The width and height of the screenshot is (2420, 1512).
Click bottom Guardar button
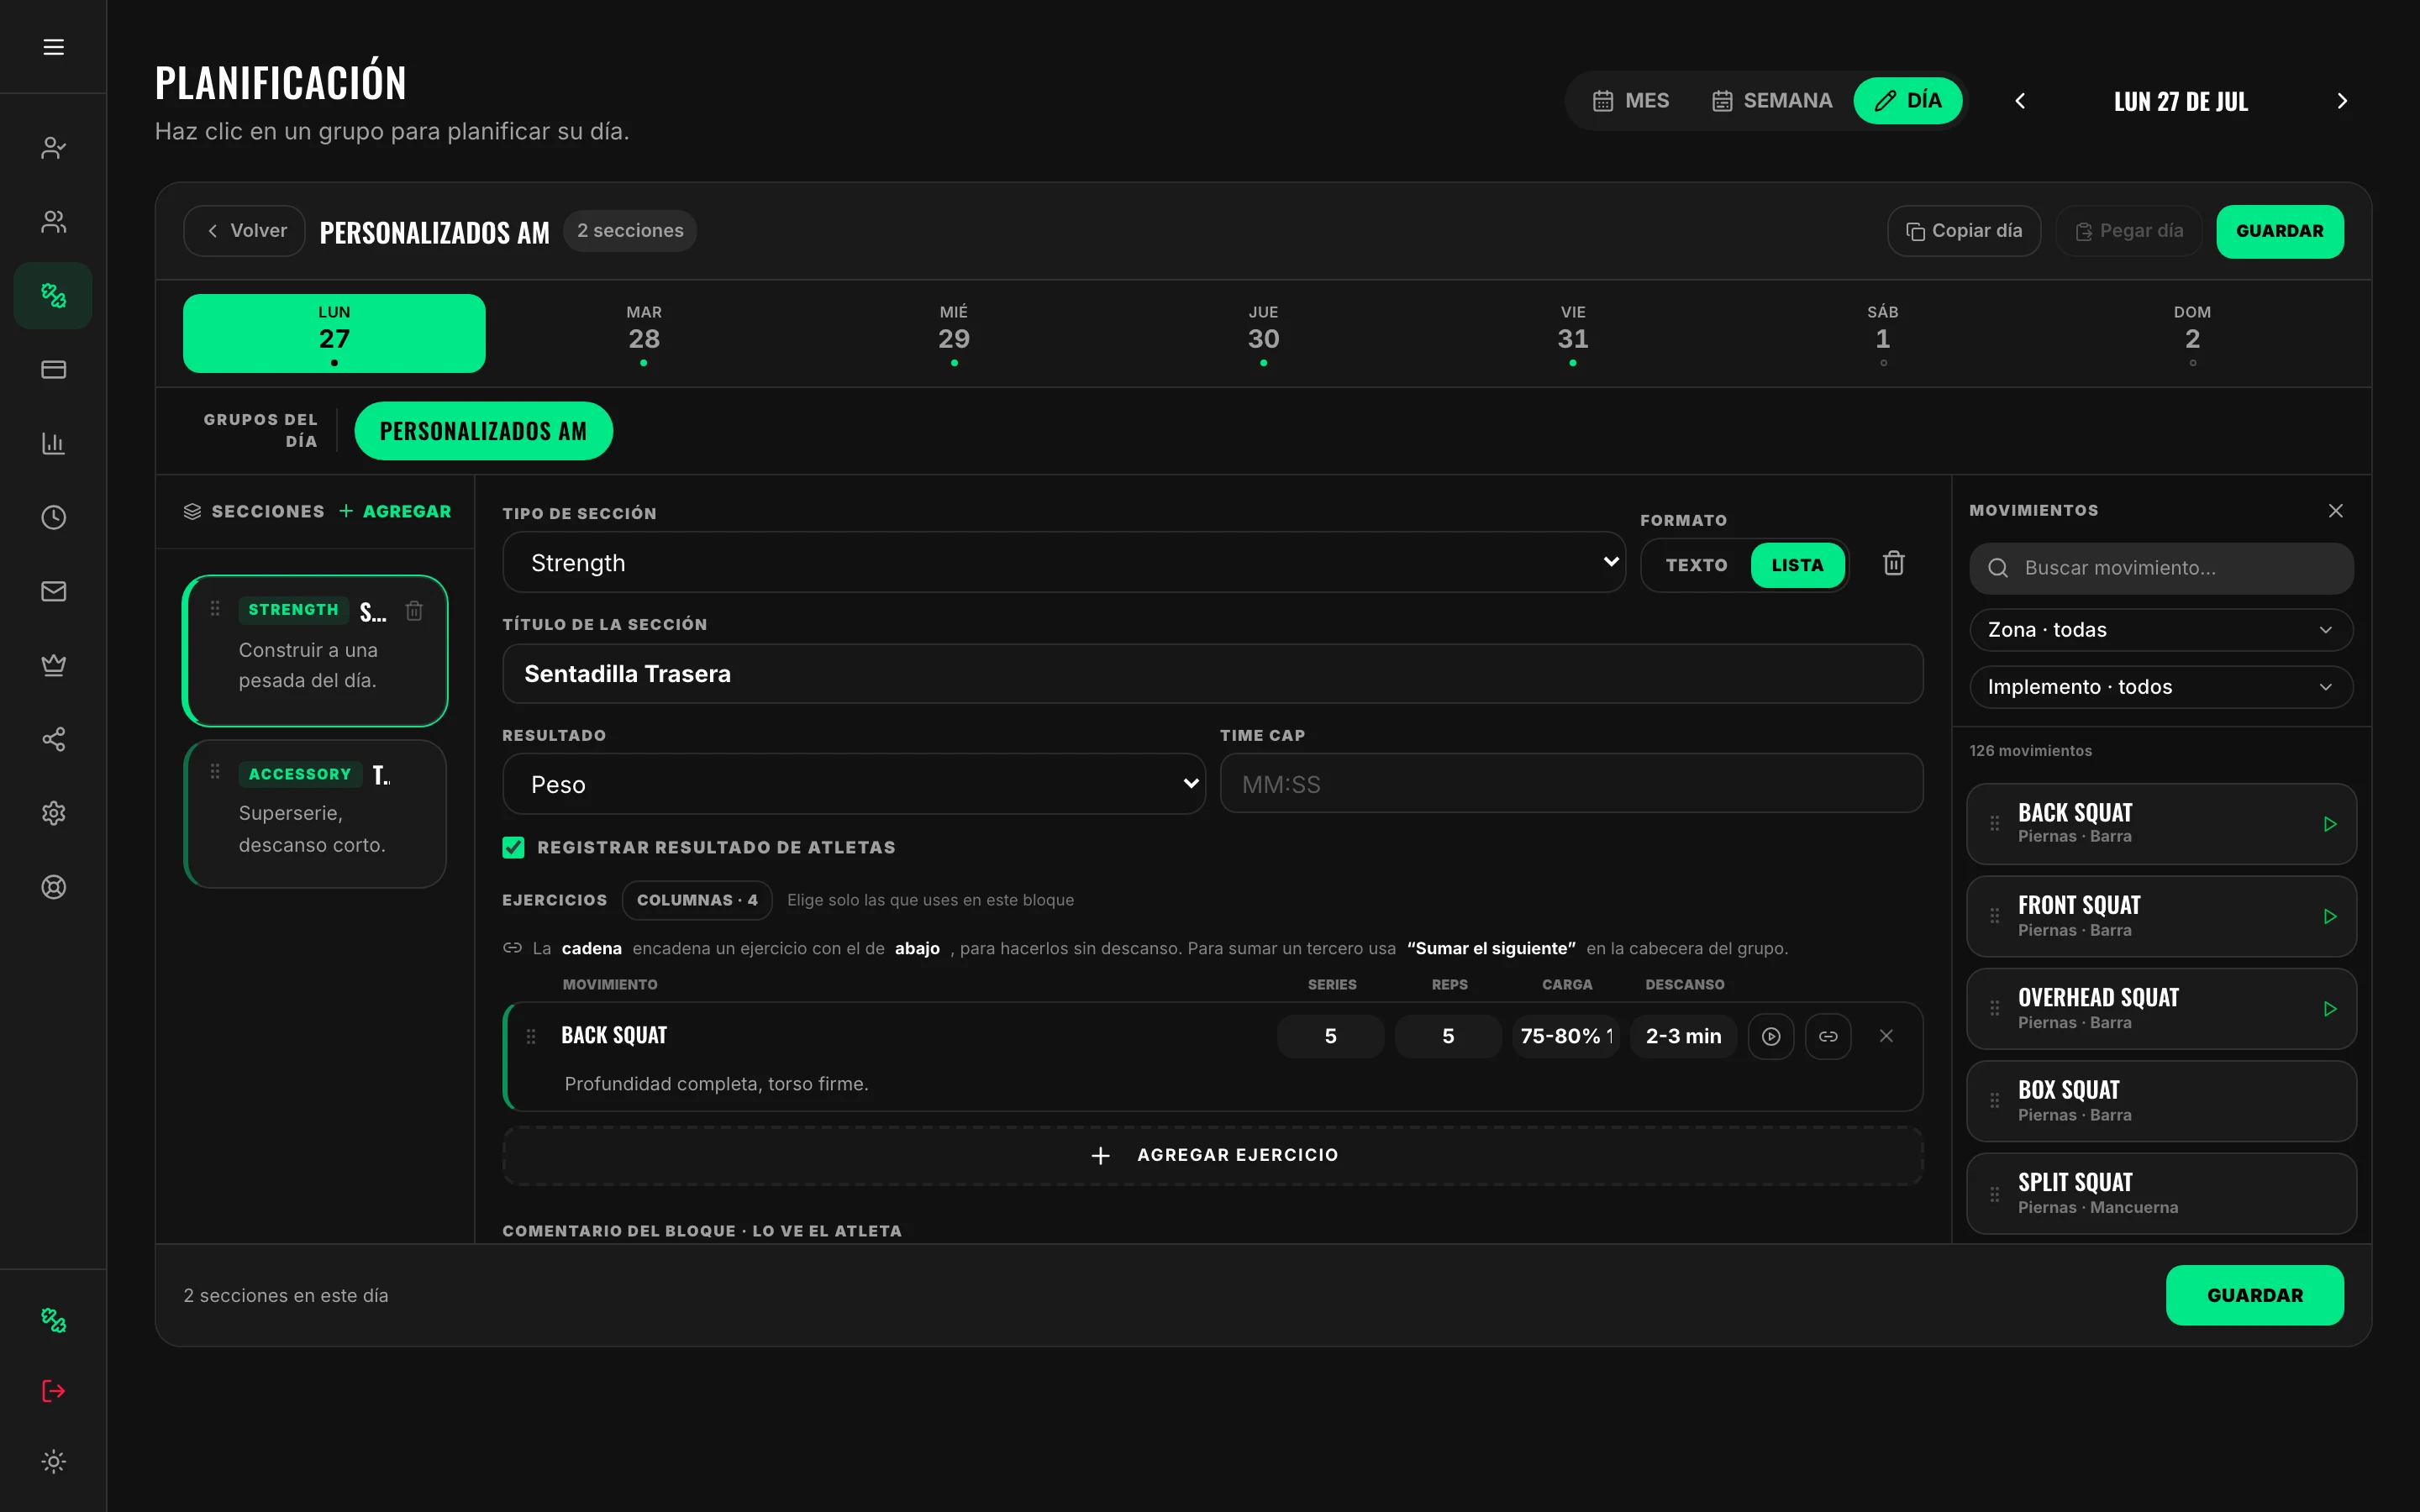click(2254, 1295)
